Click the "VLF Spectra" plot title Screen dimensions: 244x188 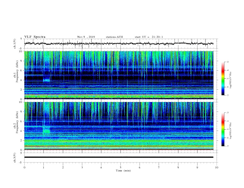pyautogui.click(x=35, y=37)
